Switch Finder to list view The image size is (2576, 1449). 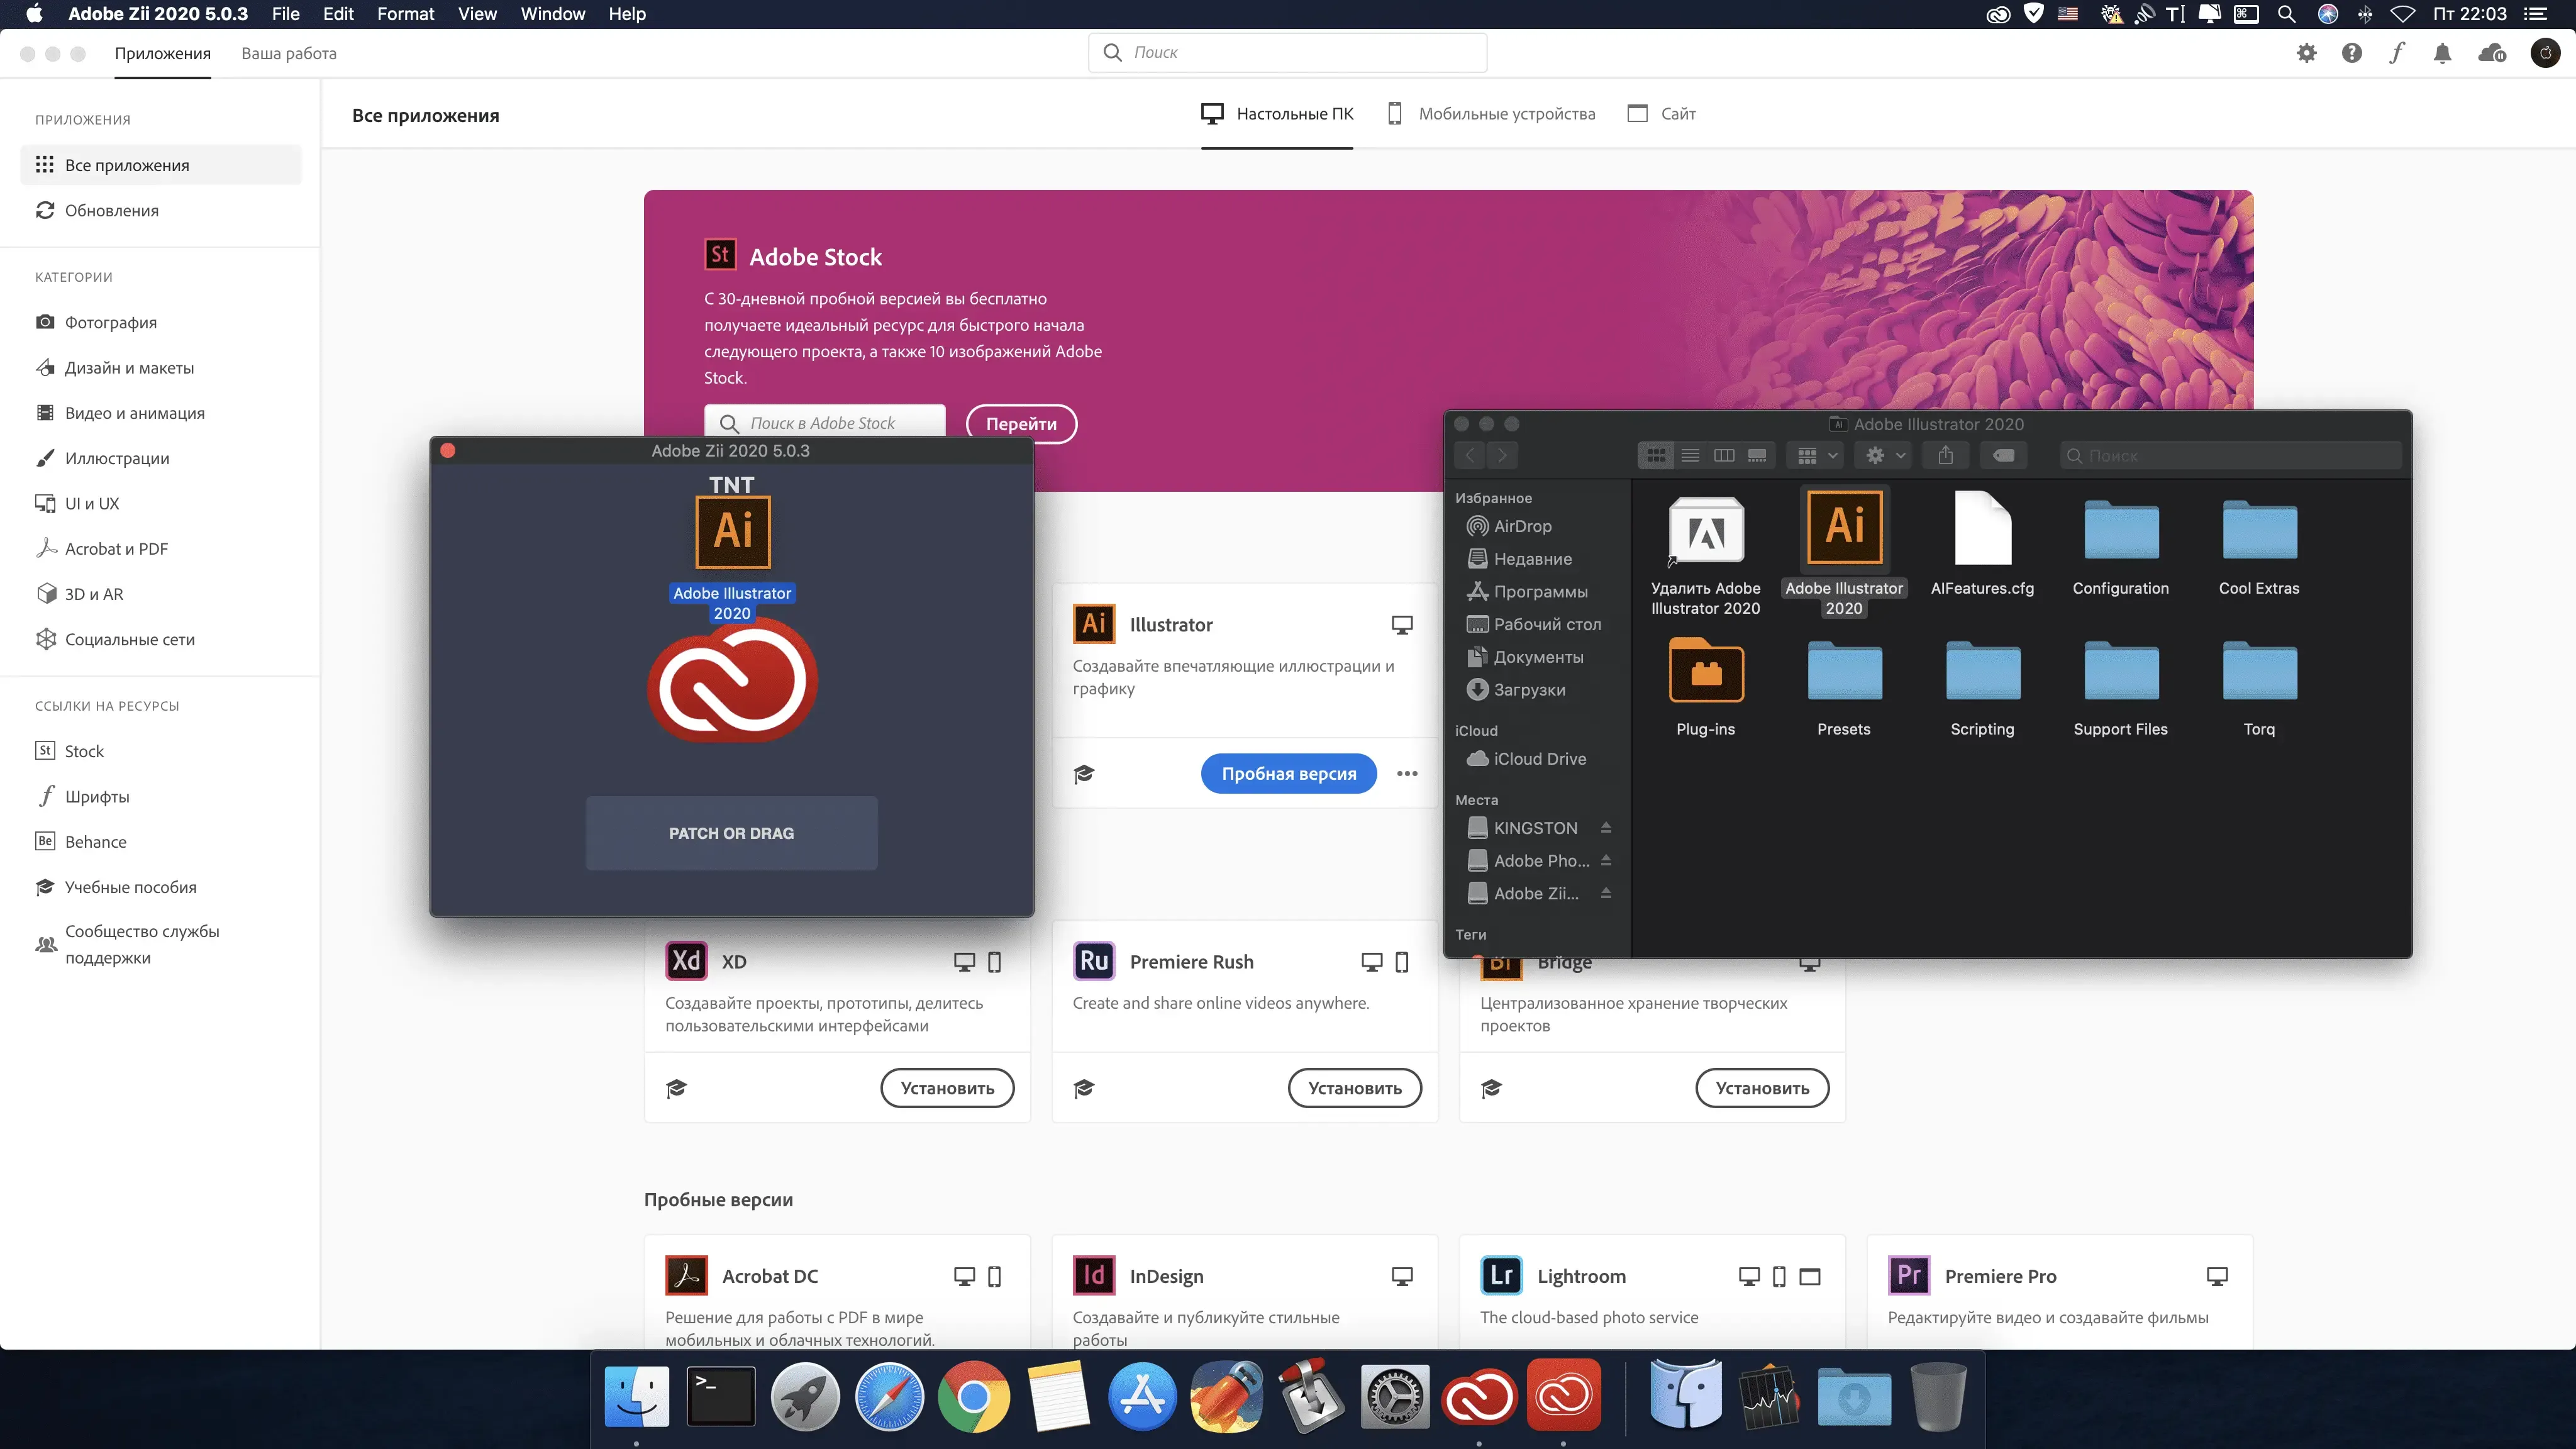(1690, 455)
